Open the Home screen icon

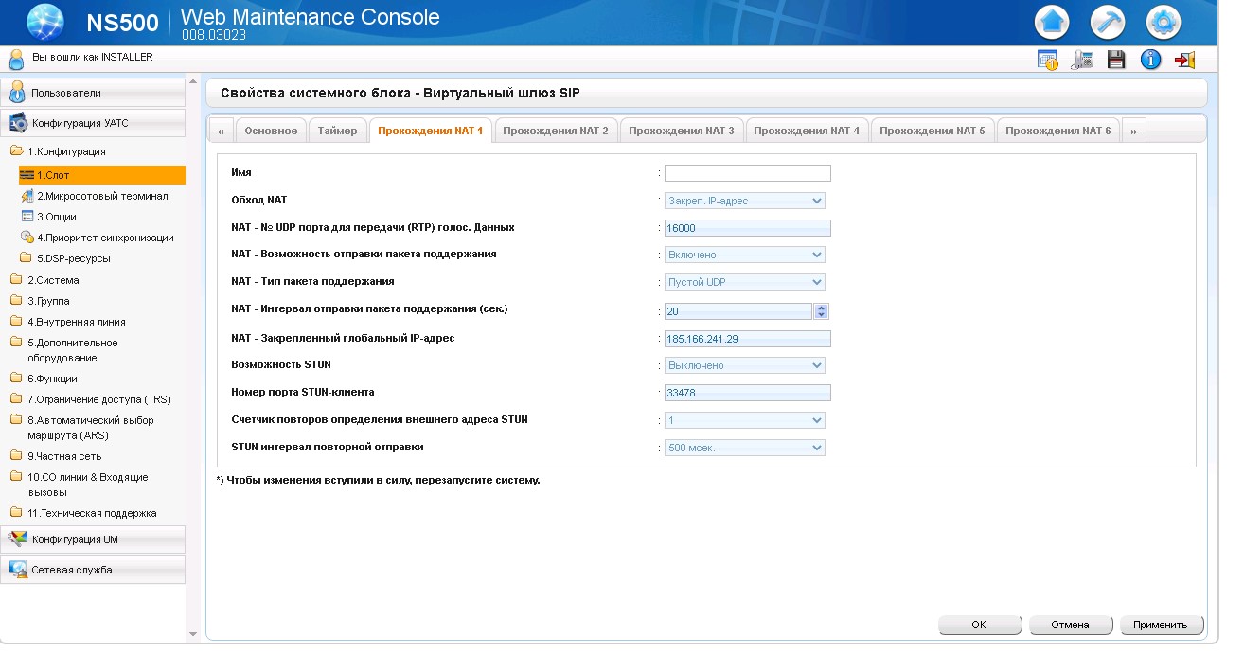[1051, 22]
